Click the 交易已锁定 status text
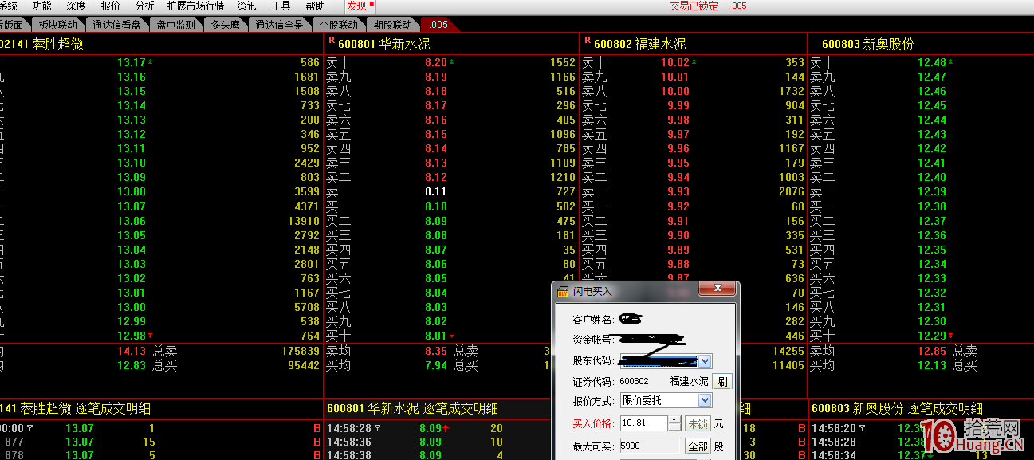 point(694,6)
